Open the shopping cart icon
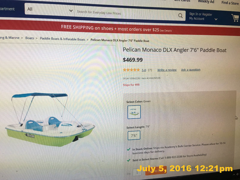Screen dimensions: 240x180 pos(235,18)
